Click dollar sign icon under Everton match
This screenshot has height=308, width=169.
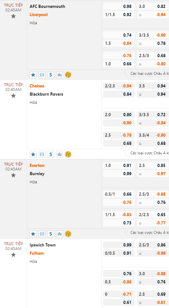tap(51, 234)
